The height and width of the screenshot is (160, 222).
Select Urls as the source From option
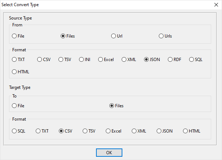point(161,36)
